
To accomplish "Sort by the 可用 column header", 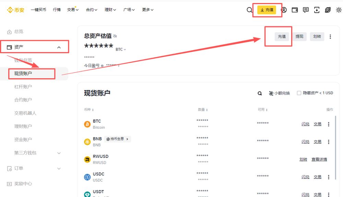I will click(262, 110).
